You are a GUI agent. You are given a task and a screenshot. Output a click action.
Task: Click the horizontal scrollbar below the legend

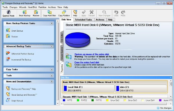115,104
